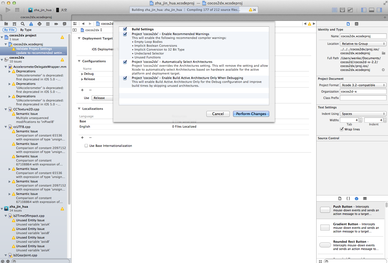Select the By Type filter
Screen dimensions: 388x263
tap(26, 30)
